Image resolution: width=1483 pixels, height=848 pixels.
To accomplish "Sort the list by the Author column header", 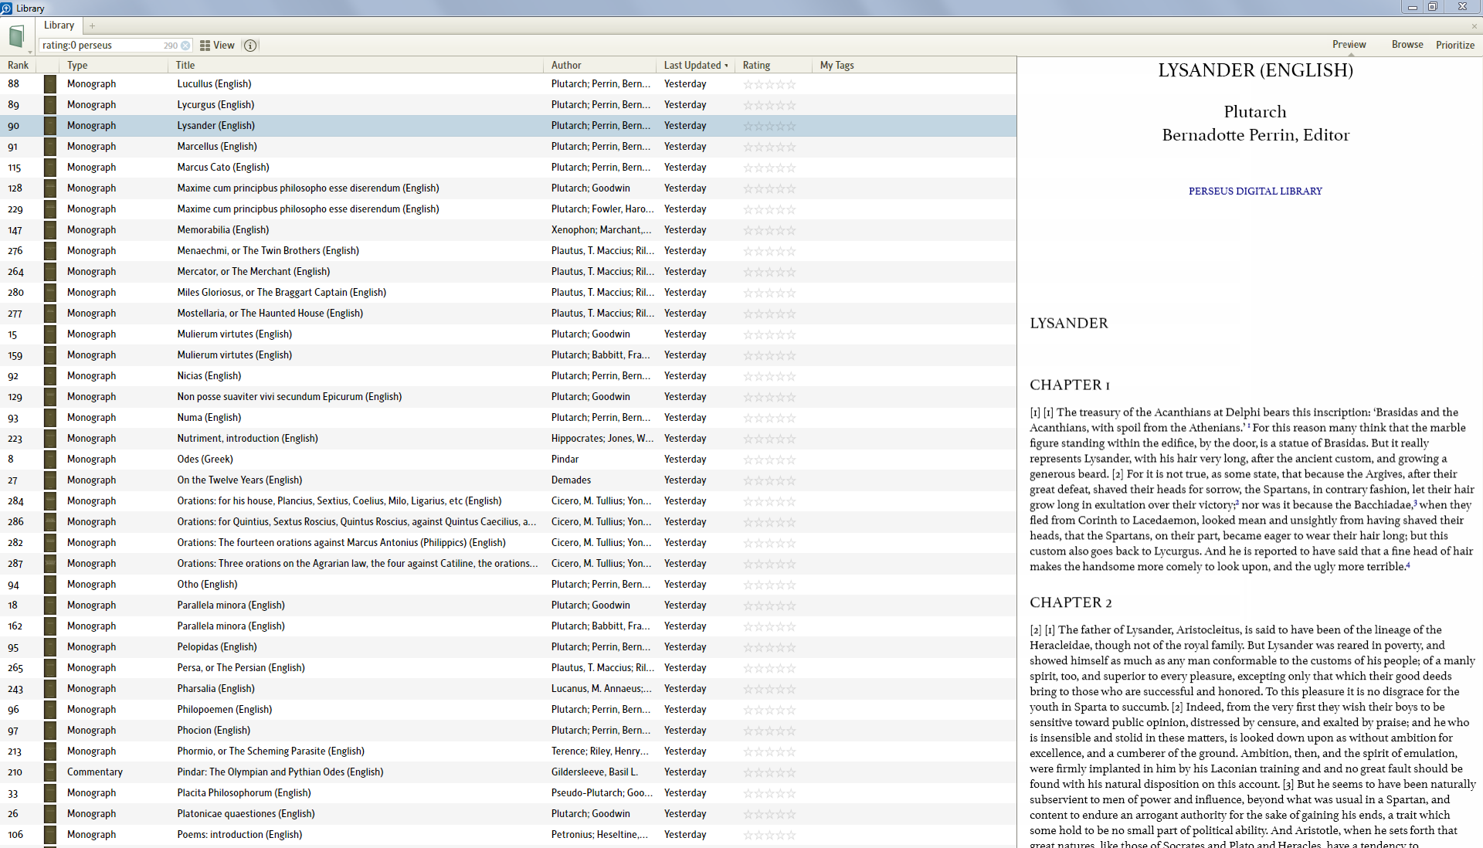I will 566,66.
